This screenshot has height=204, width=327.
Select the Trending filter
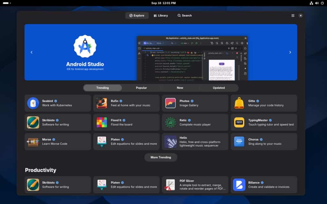(x=103, y=88)
